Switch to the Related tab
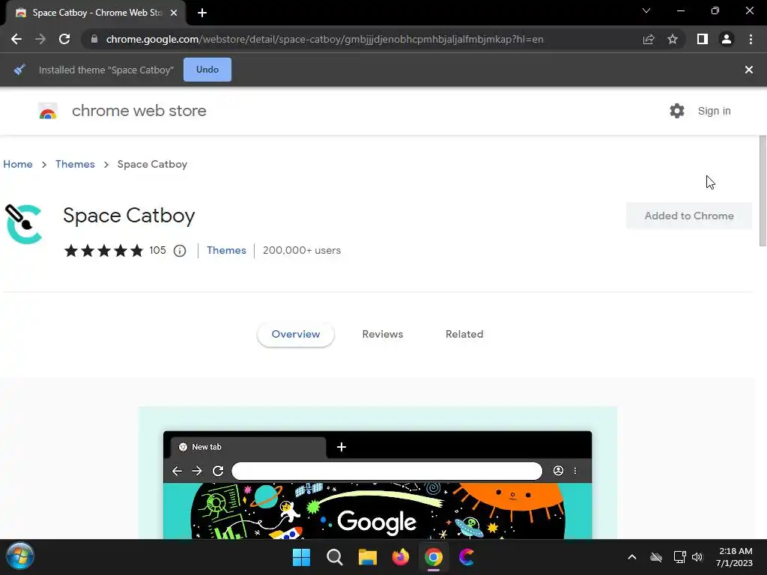Viewport: 767px width, 575px height. pos(464,335)
